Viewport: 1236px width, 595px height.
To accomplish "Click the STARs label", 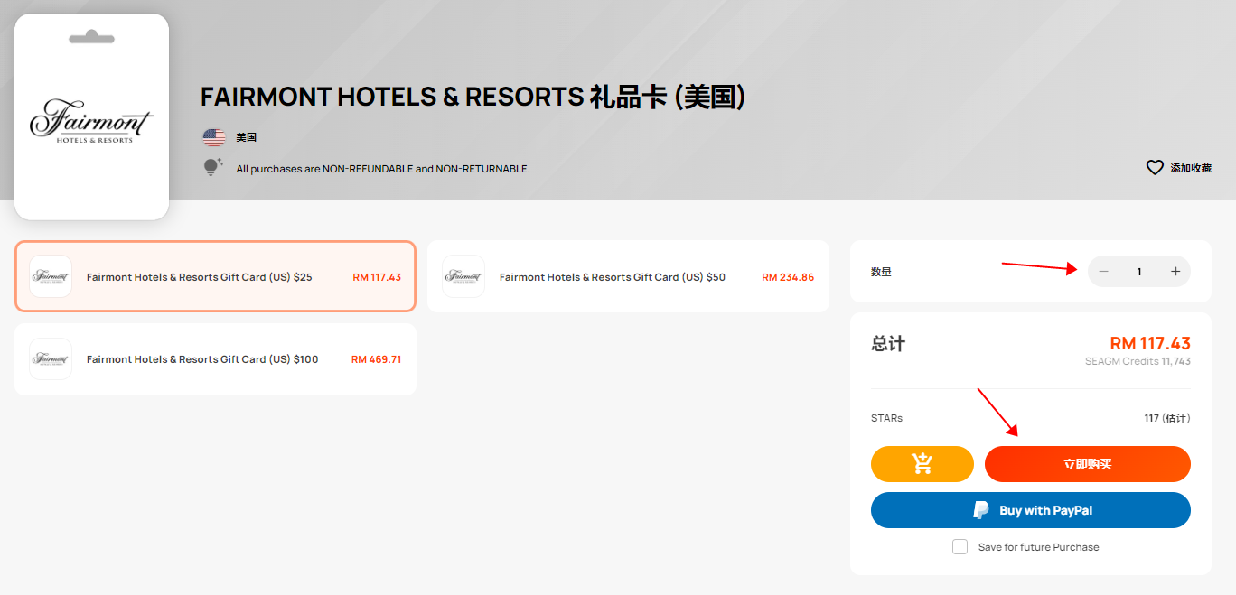I will [x=886, y=418].
